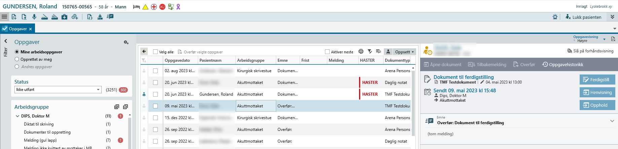
Task: Open the Ikke utført status dropdown
Action: point(58,90)
